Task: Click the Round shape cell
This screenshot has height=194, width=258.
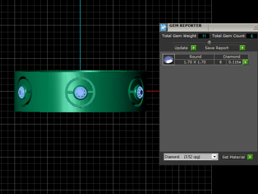Action: coord(195,57)
